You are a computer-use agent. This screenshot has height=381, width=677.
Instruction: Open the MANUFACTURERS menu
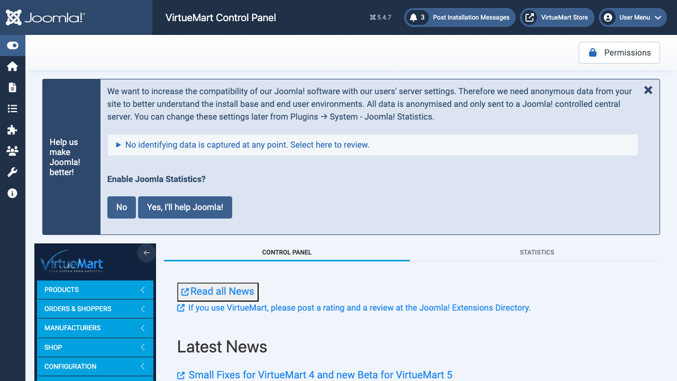tap(95, 328)
